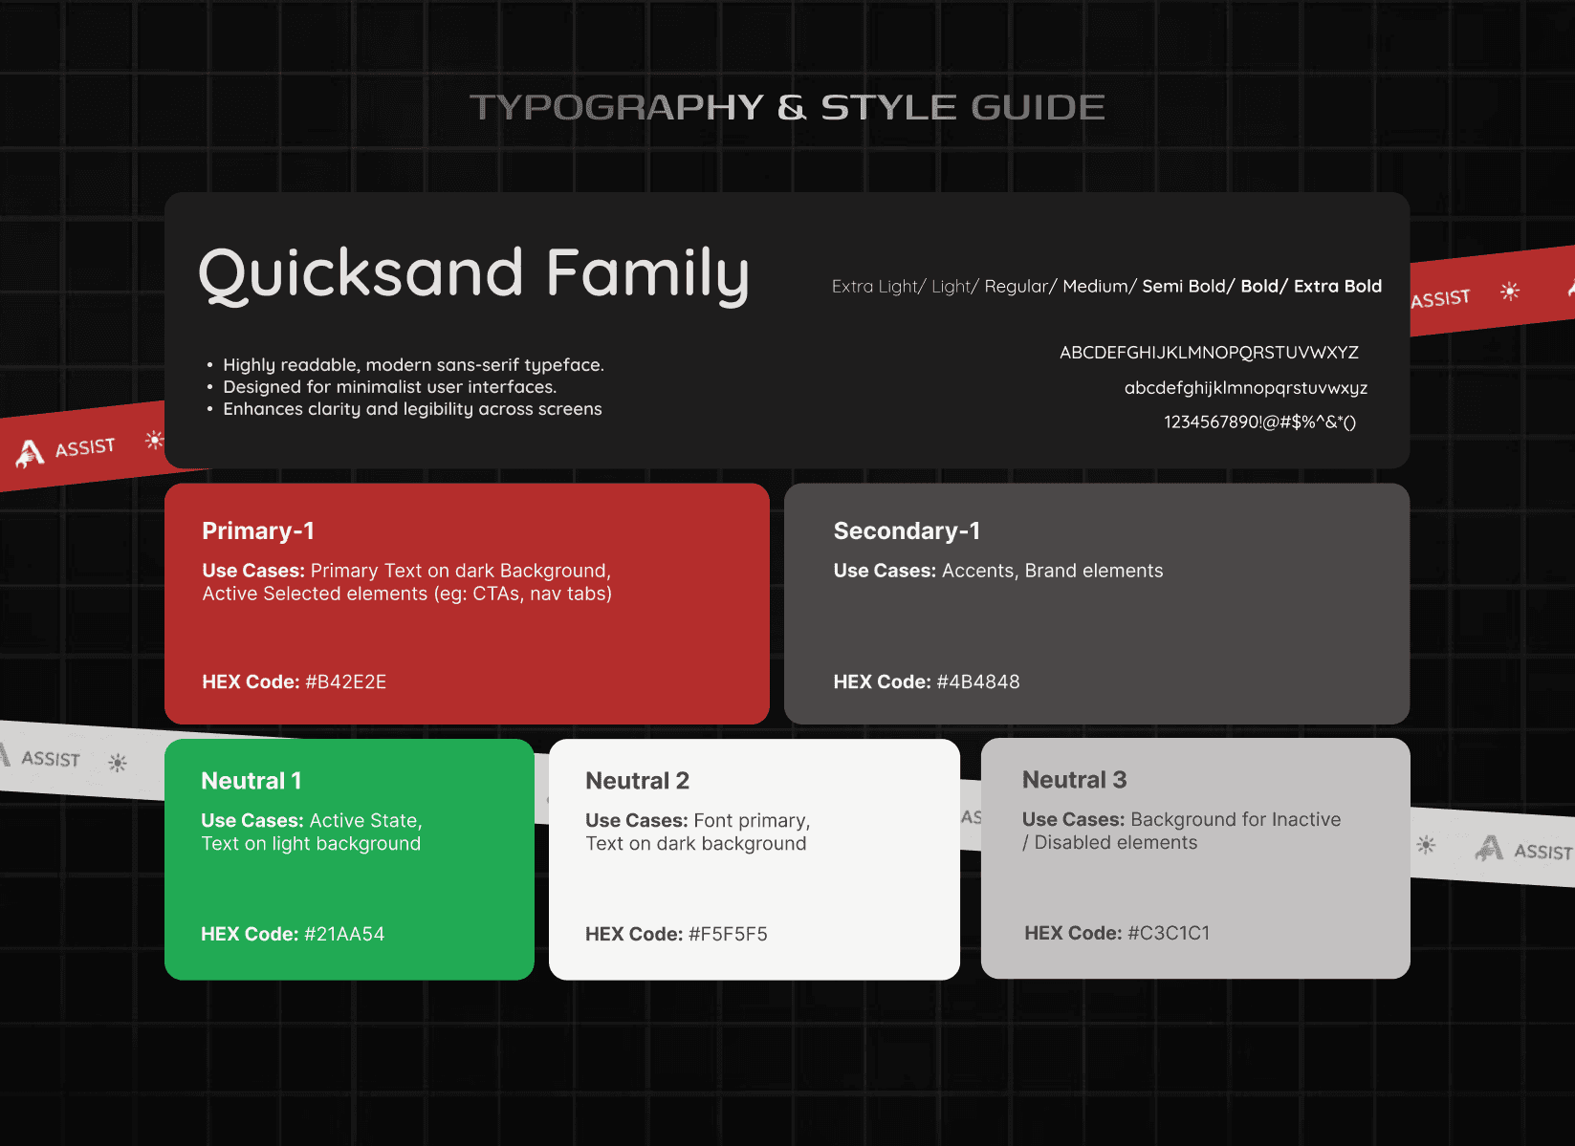1575x1146 pixels.
Task: Click the Medium/ weight label
Action: pos(1100,286)
